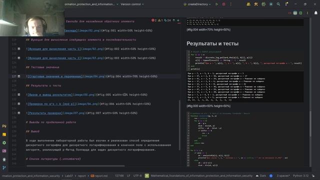Click '## Вывод' heading line
This screenshot has height=180, width=320.
point(32,131)
